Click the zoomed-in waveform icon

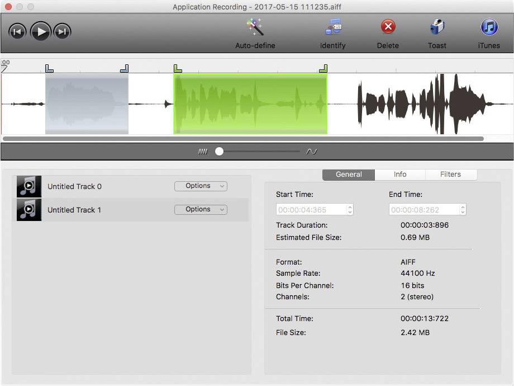click(x=311, y=151)
